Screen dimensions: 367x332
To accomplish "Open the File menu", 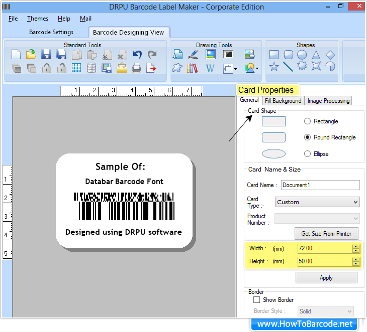I will [13, 19].
